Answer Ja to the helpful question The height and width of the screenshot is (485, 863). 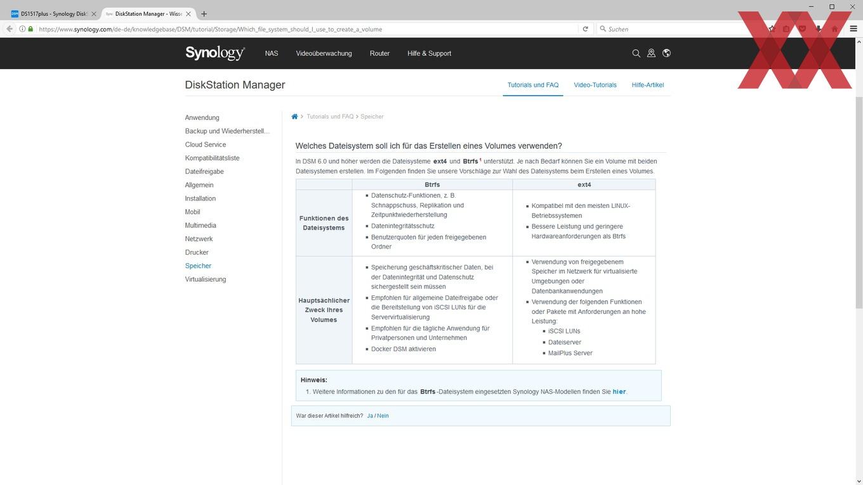click(x=370, y=416)
